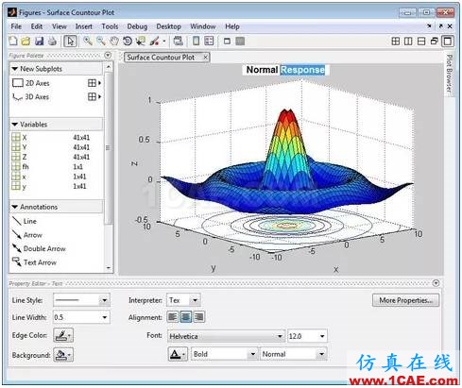Open the Font Helvetica dropdown
462x388 pixels.
(226, 336)
